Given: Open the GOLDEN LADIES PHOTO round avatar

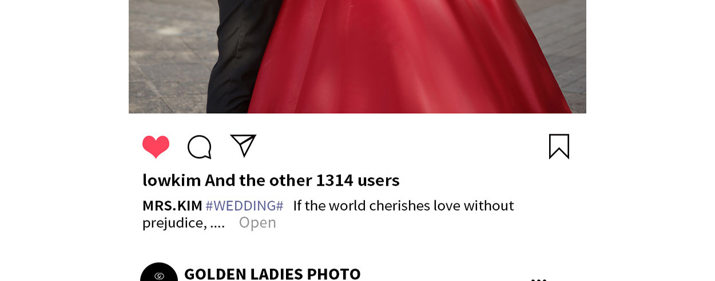Looking at the screenshot, I should (159, 272).
